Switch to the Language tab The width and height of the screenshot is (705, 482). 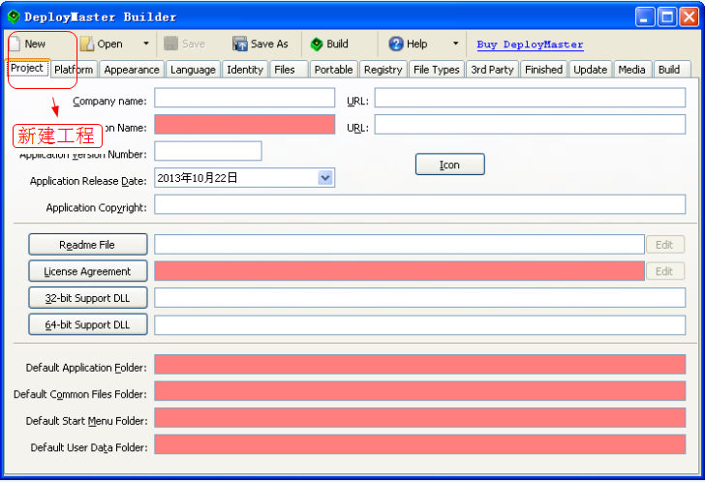coord(193,70)
